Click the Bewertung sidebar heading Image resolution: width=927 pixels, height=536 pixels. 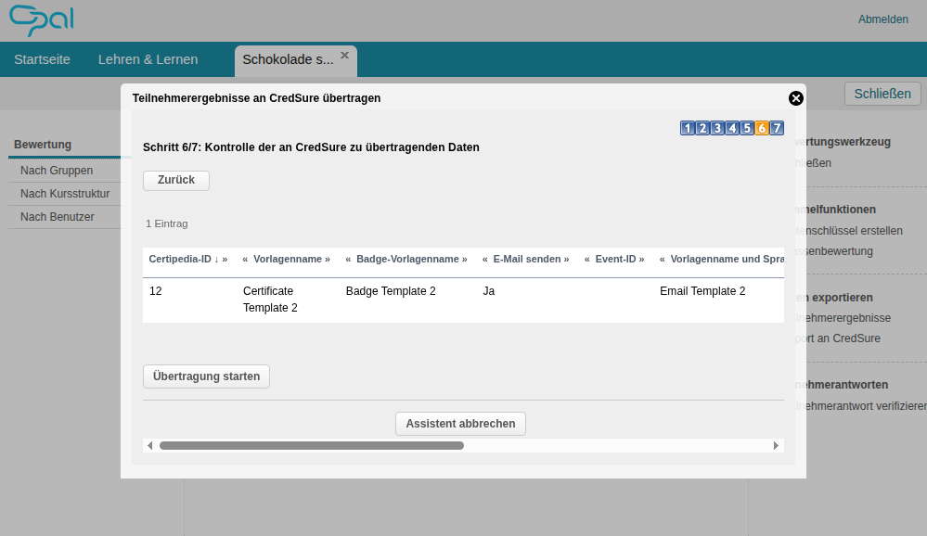point(43,145)
